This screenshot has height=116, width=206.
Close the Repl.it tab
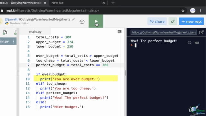[x=45, y=3]
